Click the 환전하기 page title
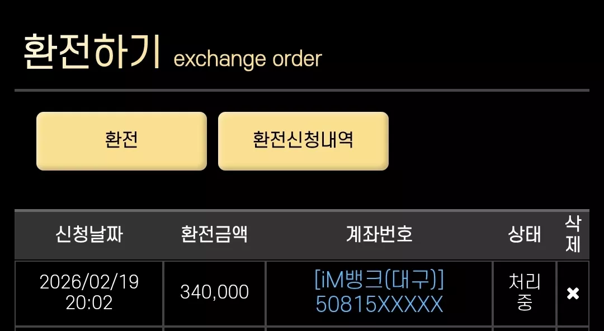This screenshot has width=604, height=331. click(92, 51)
